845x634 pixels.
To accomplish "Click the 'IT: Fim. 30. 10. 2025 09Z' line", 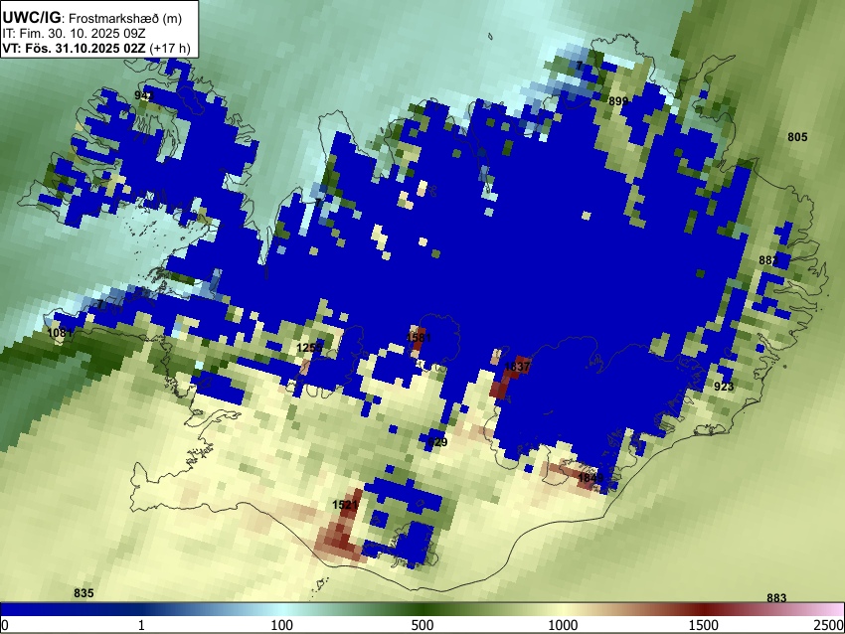I will pyautogui.click(x=74, y=34).
